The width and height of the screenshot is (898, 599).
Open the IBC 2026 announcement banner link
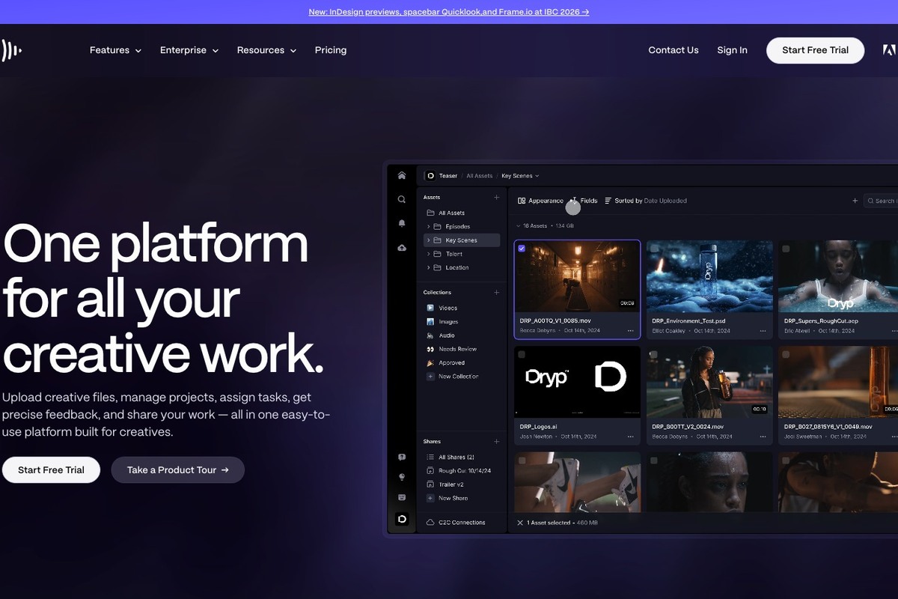click(449, 12)
